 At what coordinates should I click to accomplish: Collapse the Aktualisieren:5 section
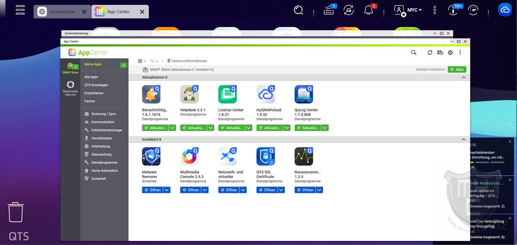pos(464,77)
